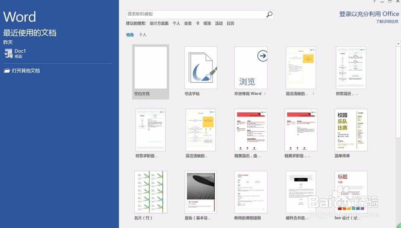This screenshot has width=401, height=228.
Task: Open the 了解详细信息 link
Action: (387, 22)
